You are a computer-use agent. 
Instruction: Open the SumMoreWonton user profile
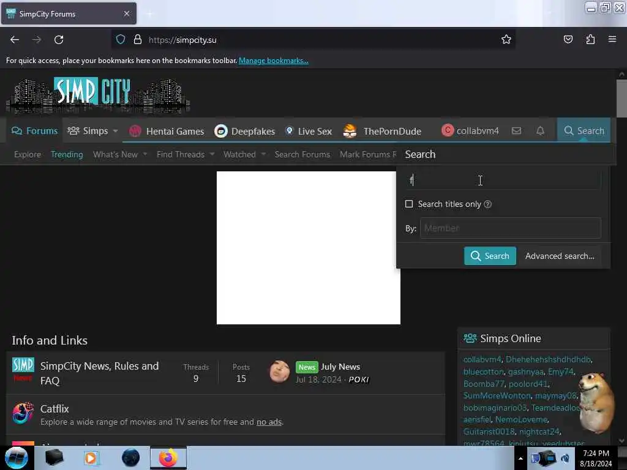pyautogui.click(x=497, y=395)
